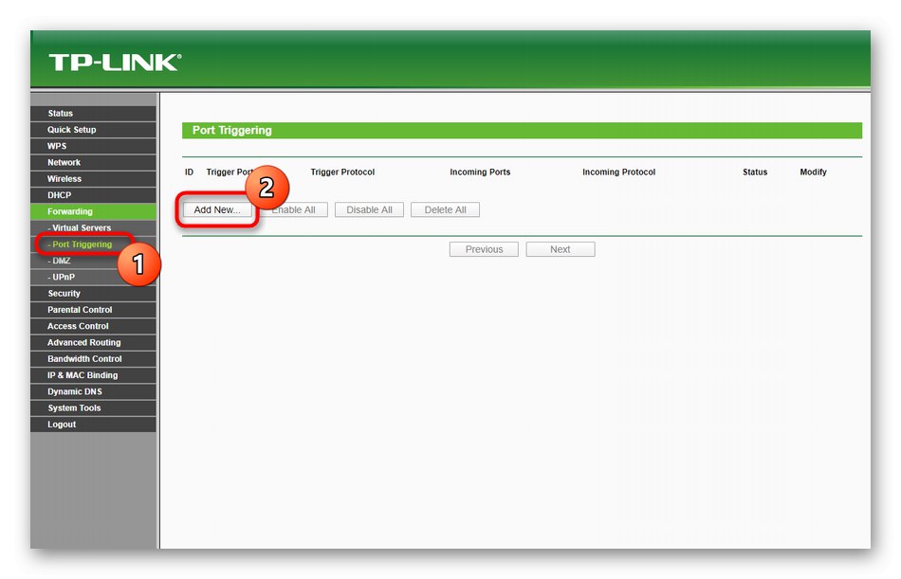Open the Network menu

93,163
